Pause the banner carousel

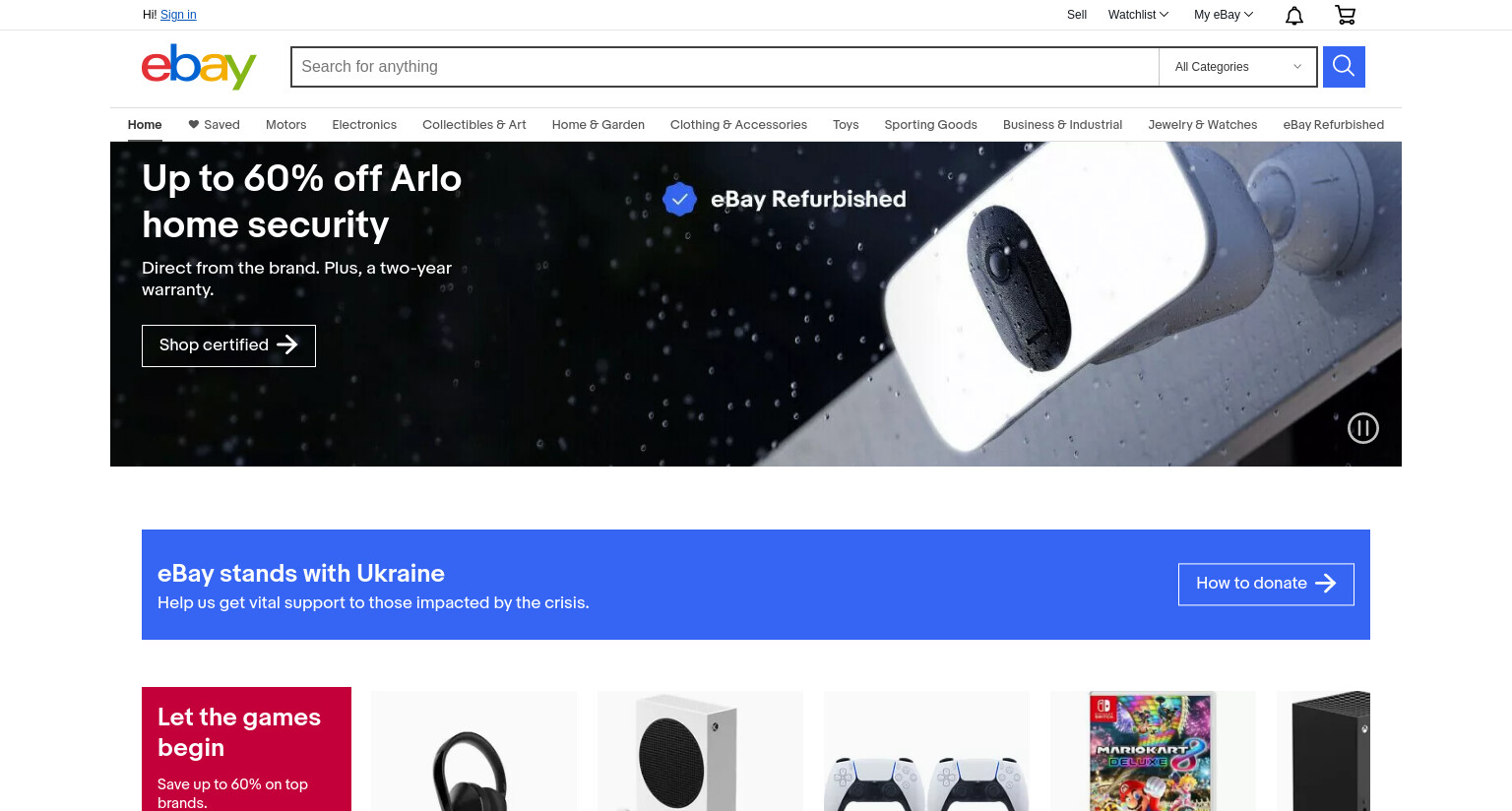(1363, 428)
